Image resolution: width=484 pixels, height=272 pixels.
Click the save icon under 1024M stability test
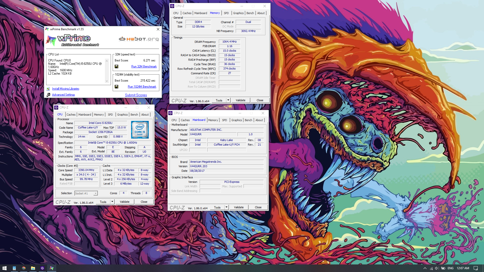[x=116, y=87]
